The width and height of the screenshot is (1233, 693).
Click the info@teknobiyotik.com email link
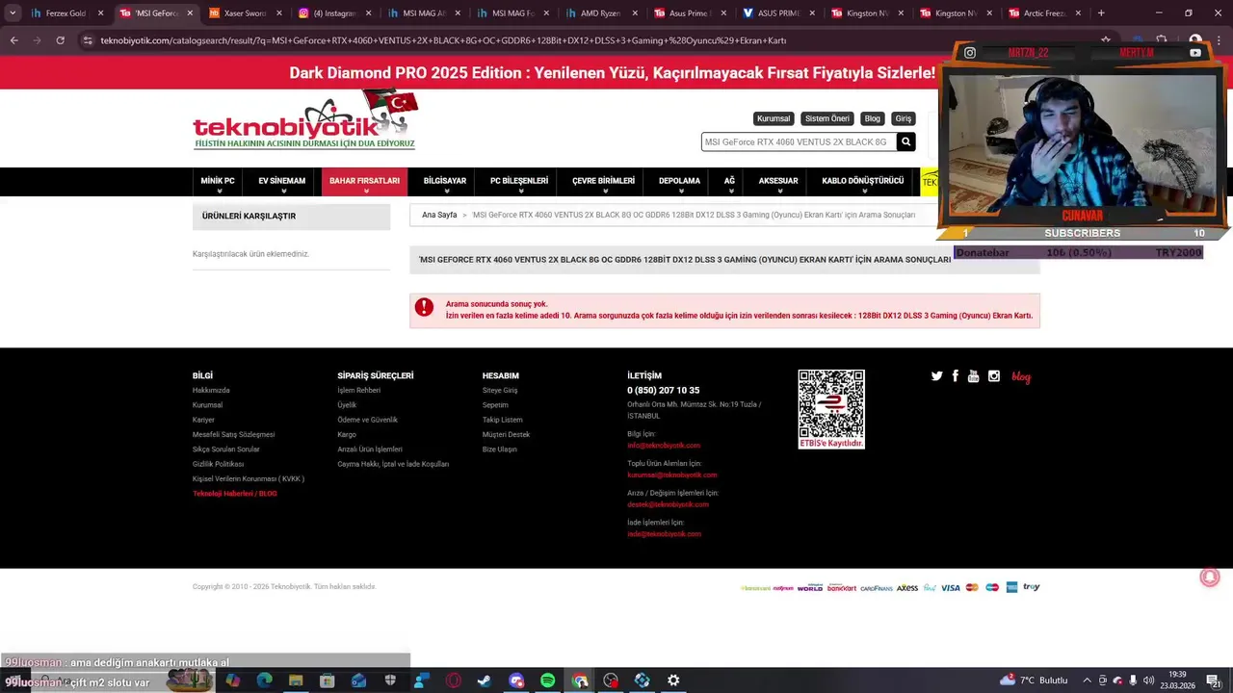pos(664,446)
